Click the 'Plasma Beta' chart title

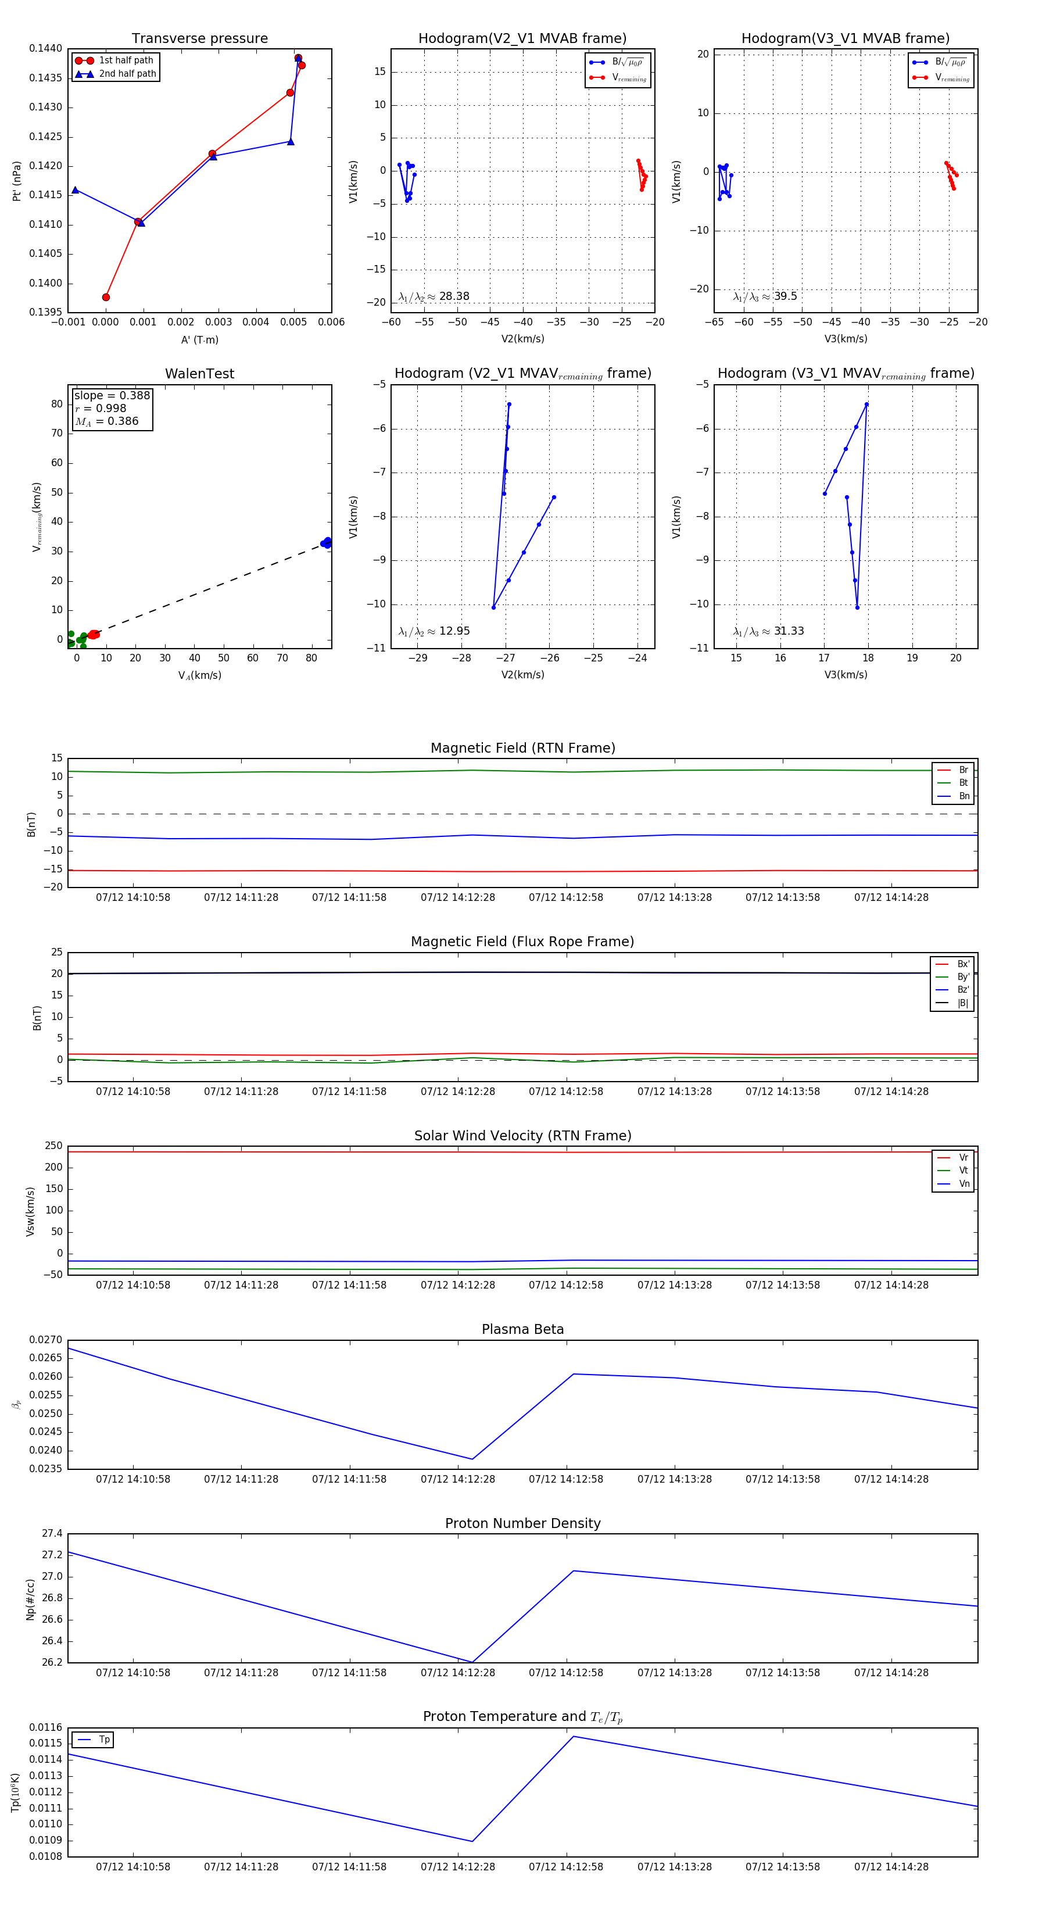(522, 1329)
